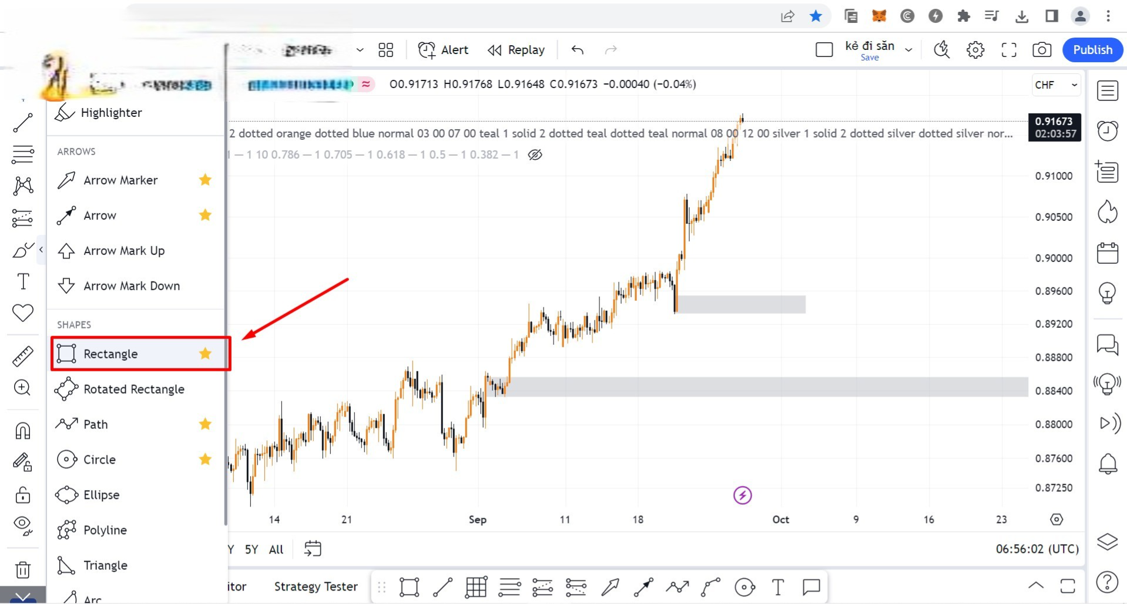This screenshot has height=604, width=1127.
Task: Choose Rotated Rectangle from shapes list
Action: pos(133,389)
